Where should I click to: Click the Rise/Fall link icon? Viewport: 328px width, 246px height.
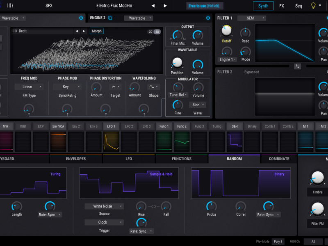154,206
